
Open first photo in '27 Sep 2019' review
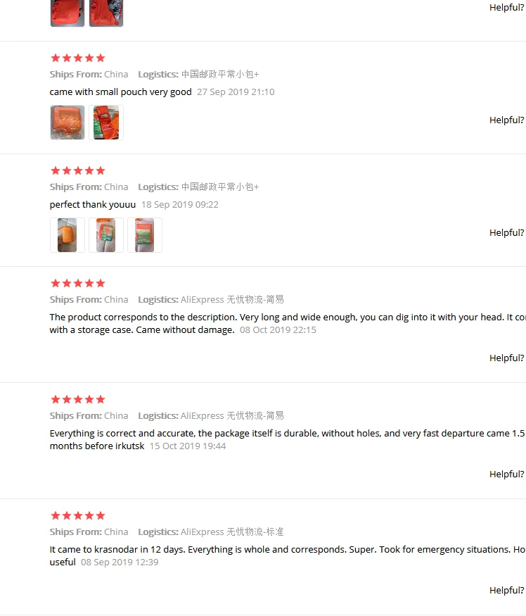67,122
